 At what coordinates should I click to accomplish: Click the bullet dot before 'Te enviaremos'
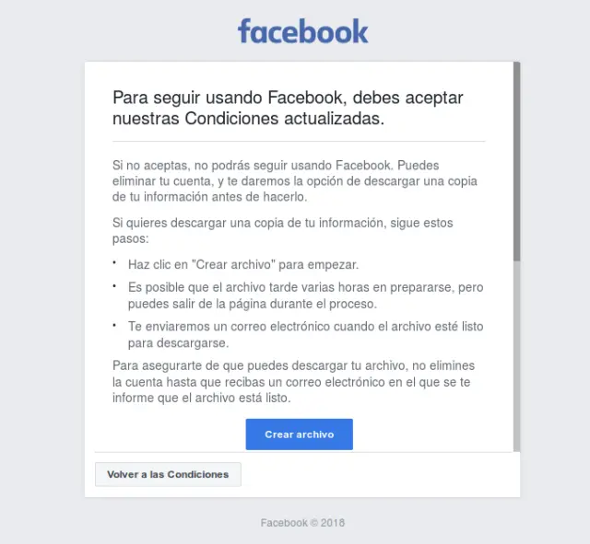tap(114, 325)
